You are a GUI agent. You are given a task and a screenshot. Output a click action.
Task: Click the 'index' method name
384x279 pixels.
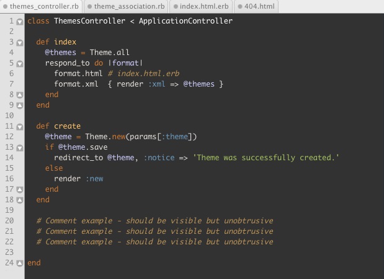coord(65,42)
